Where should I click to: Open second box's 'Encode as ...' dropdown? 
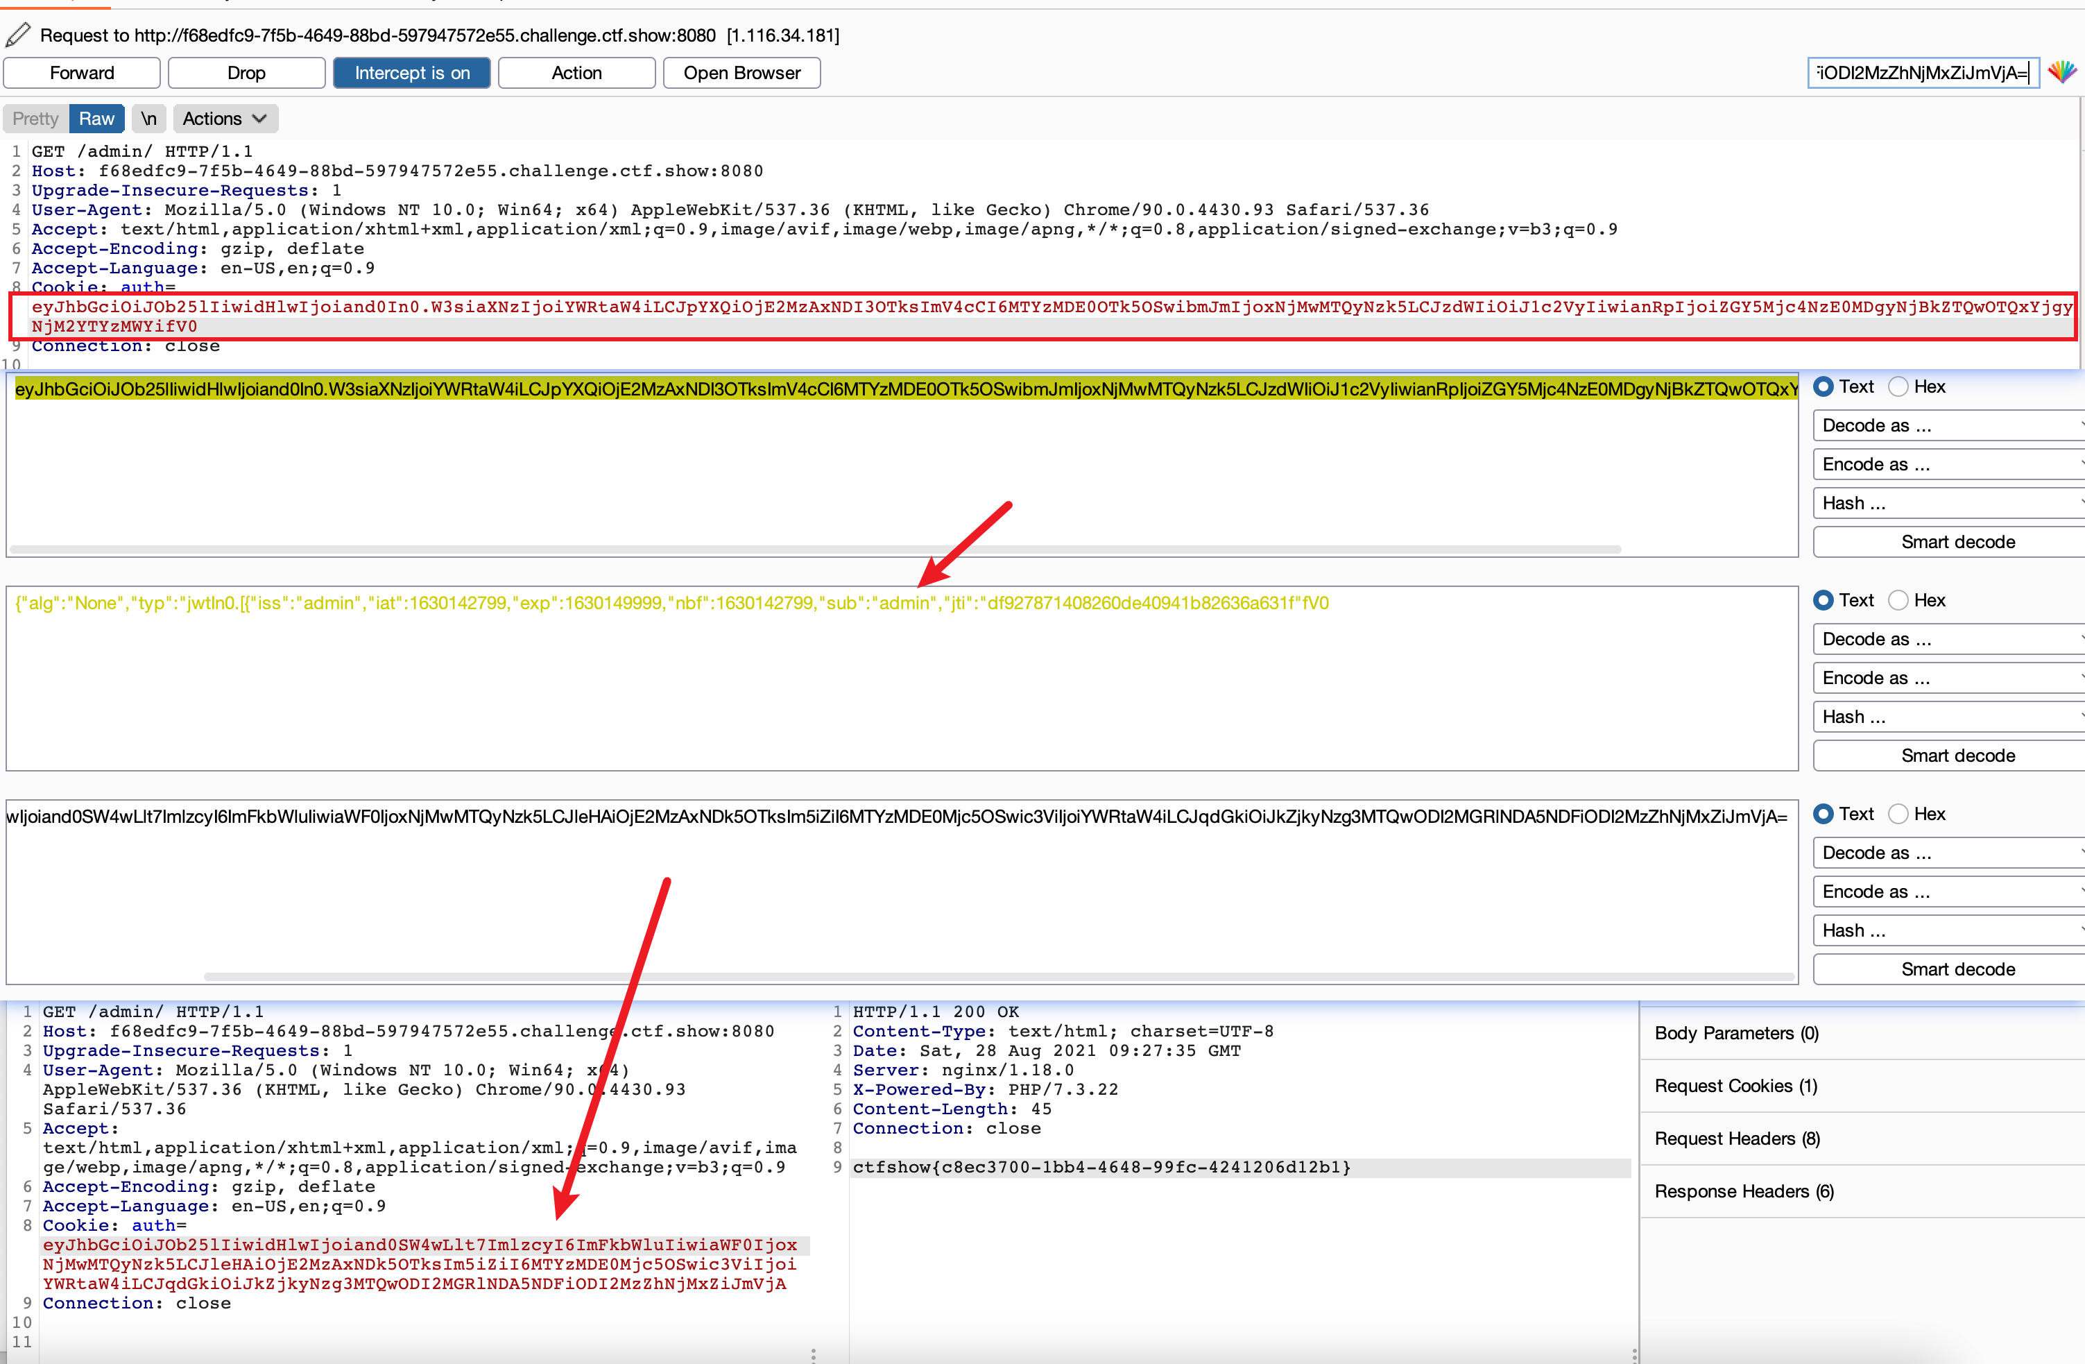(x=1949, y=678)
